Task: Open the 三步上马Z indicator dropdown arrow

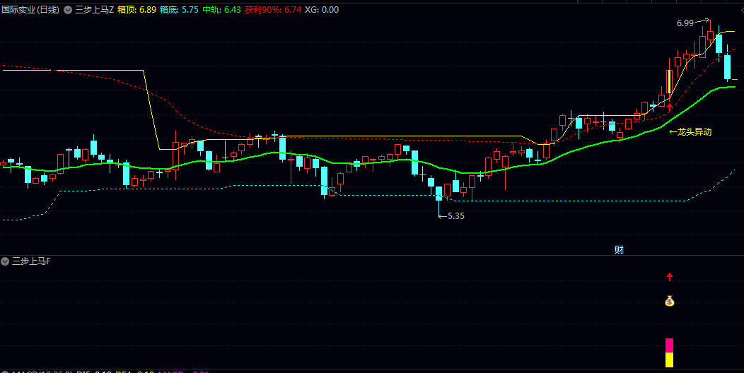Action: tap(67, 9)
